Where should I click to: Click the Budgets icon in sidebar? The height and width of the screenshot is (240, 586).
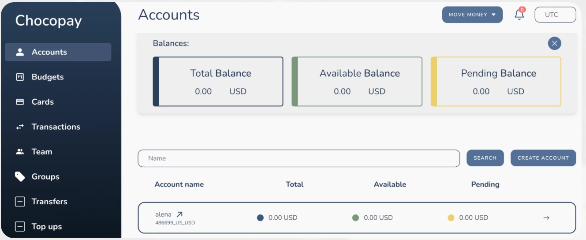point(20,77)
